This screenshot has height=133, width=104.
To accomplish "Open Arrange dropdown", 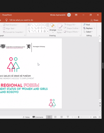I will 53,28.
